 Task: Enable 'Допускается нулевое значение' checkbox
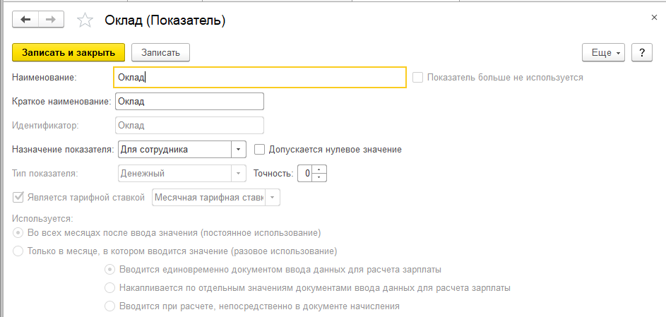pyautogui.click(x=259, y=150)
